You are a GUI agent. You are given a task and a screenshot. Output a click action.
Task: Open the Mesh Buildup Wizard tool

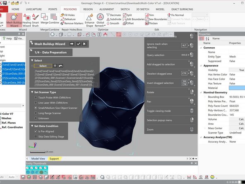[x=14, y=20]
